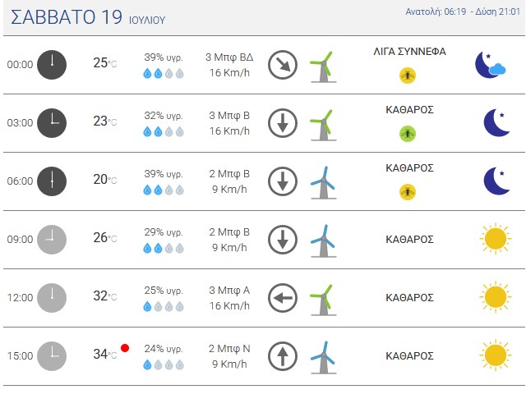Click the ΛΙΓΑ ΣΥΝΝΕΦΑ condition label
The width and height of the screenshot is (526, 394).
click(x=409, y=52)
